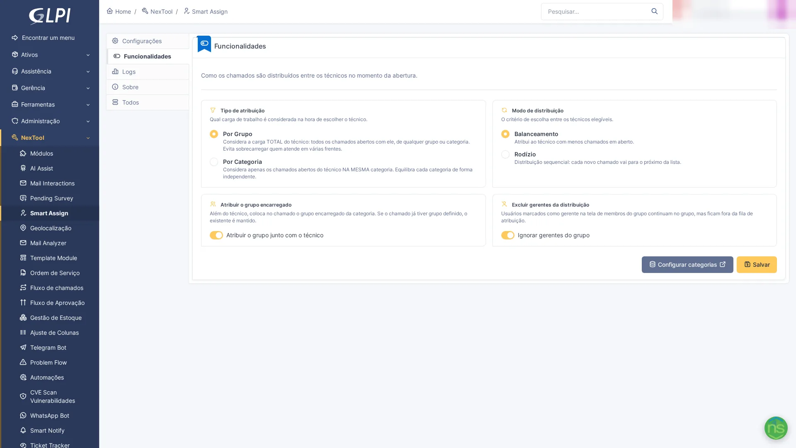Open Módulos in NexTool sidebar
This screenshot has width=796, height=448.
(x=50, y=153)
